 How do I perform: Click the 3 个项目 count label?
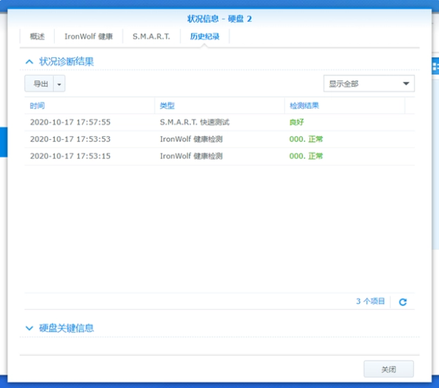[x=370, y=301]
